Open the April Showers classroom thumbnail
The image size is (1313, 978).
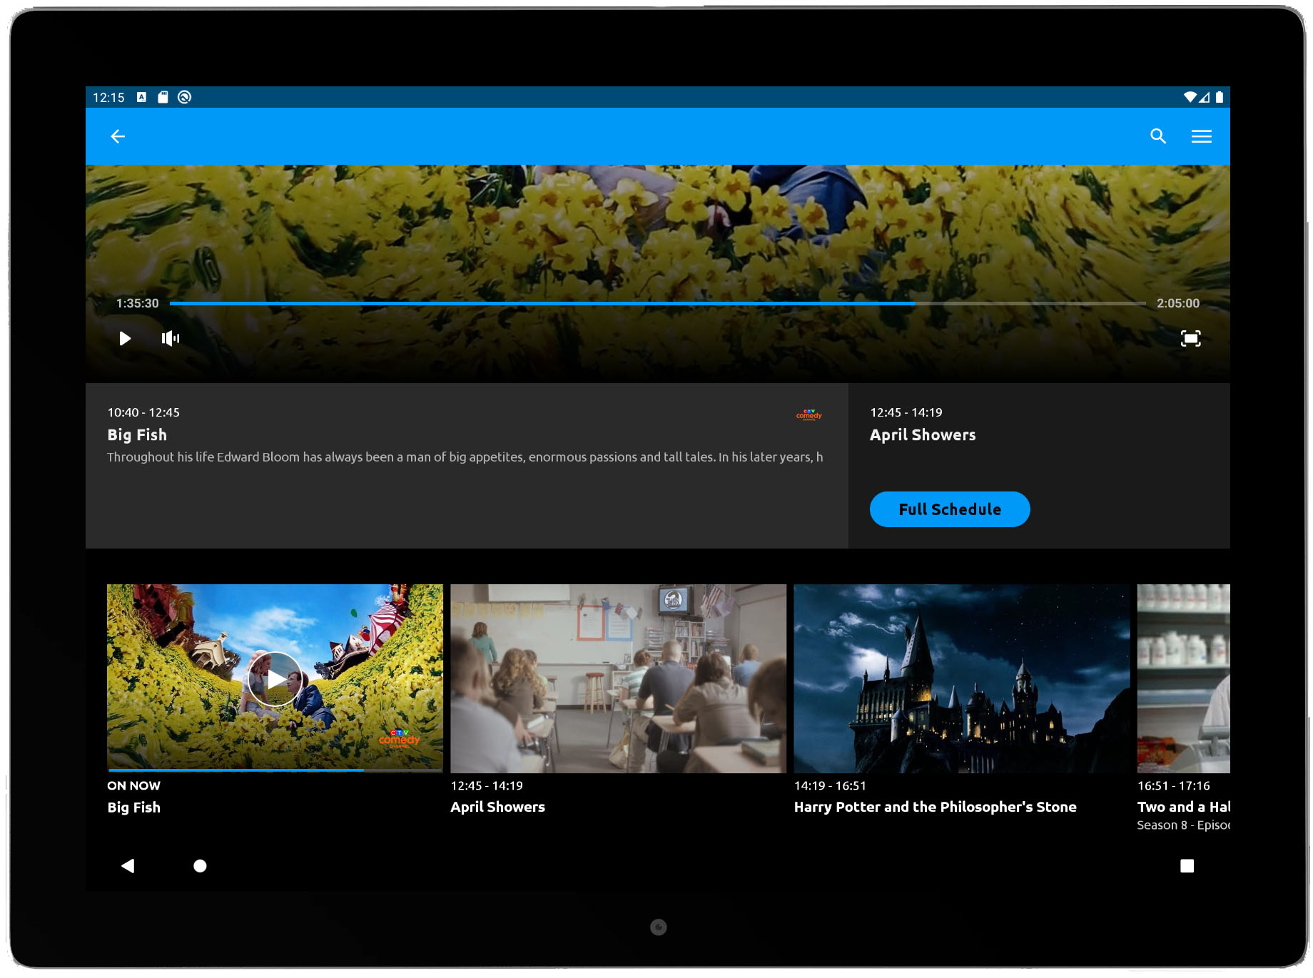coord(618,678)
